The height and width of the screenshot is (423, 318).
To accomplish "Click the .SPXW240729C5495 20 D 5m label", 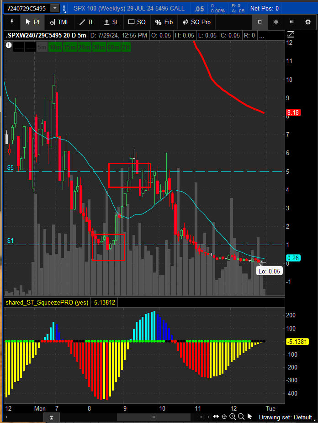I will click(x=46, y=35).
